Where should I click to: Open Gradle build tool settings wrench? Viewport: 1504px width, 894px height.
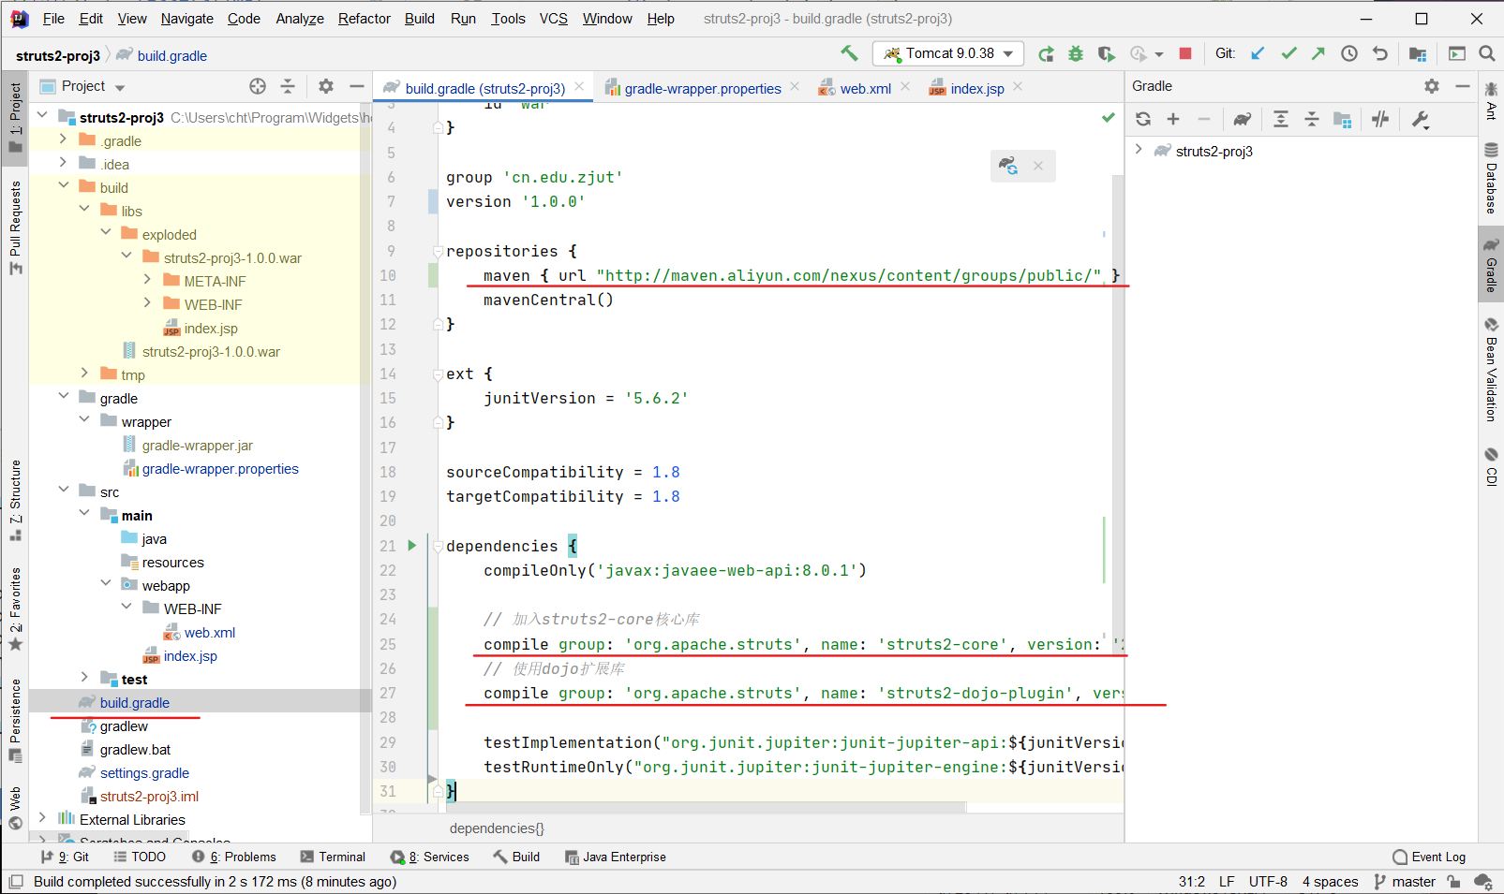(1421, 119)
